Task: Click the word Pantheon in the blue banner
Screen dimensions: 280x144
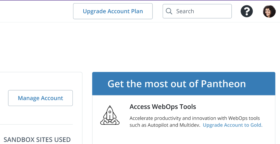Action: 223,84
